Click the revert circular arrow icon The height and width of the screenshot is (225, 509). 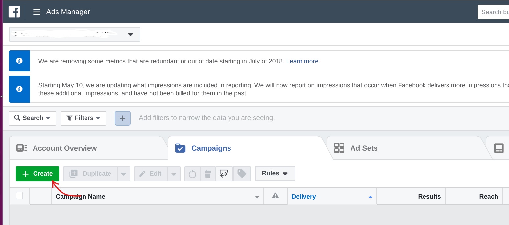tap(192, 174)
